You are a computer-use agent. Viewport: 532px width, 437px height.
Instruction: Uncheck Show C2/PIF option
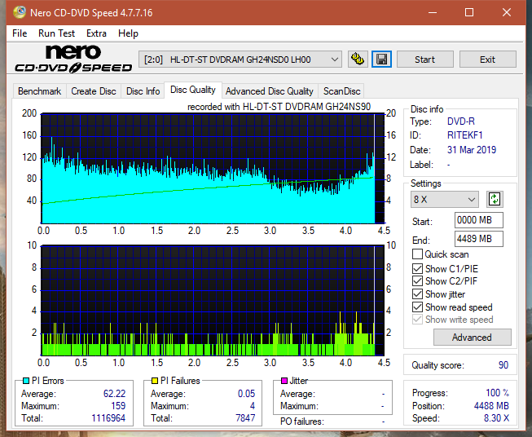(x=417, y=281)
